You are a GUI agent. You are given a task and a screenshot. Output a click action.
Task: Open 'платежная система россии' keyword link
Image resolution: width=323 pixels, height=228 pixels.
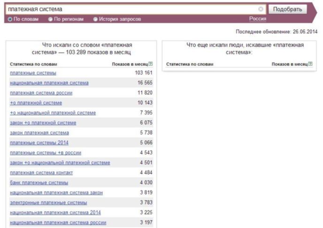tap(41, 93)
